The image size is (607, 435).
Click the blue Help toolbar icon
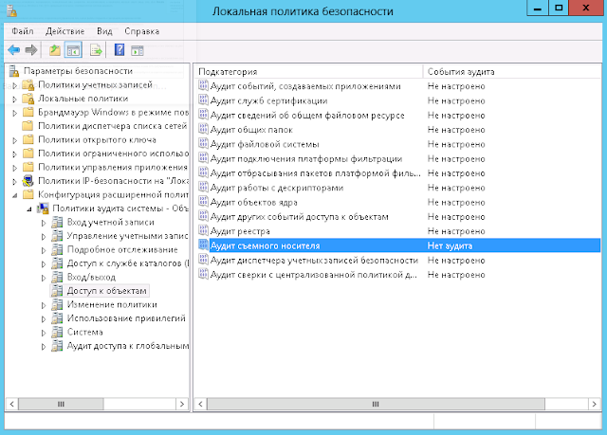coord(120,49)
